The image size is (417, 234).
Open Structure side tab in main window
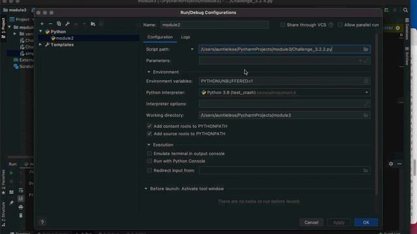tap(3, 214)
